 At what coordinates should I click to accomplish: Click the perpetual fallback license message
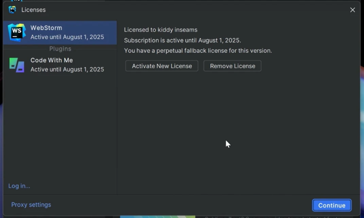point(198,51)
